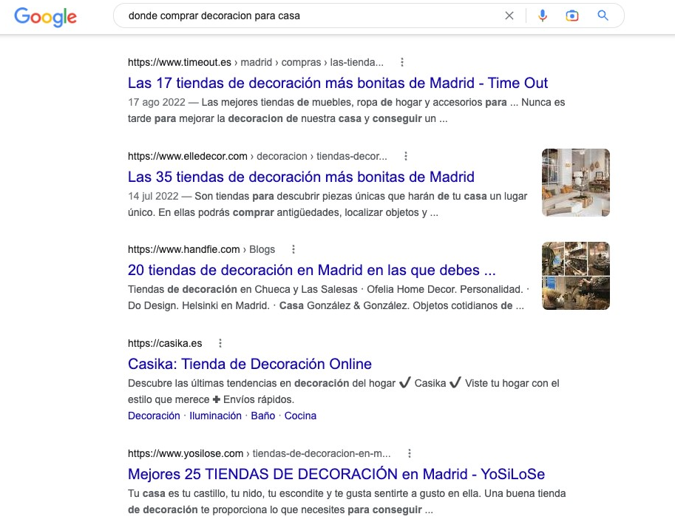
Task: Open '20 tiendas de decoración en Madrid' result
Action: [x=312, y=270]
